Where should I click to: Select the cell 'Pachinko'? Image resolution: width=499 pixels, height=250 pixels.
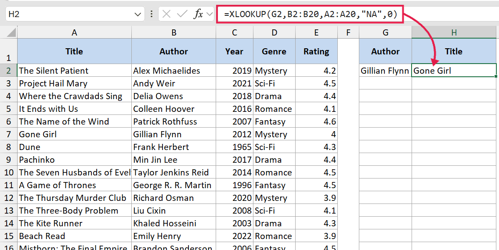coord(75,160)
